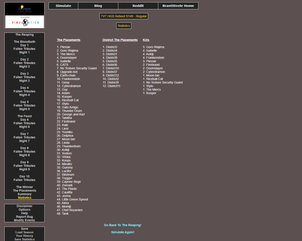Open the Help link
Screen dimensions: 302x241
point(24,213)
